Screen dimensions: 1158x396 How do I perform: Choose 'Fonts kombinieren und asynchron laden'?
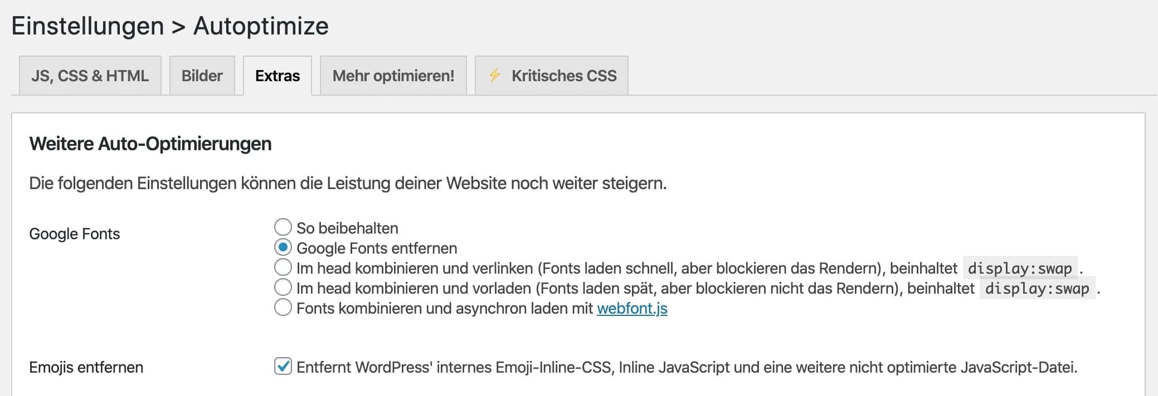point(283,308)
